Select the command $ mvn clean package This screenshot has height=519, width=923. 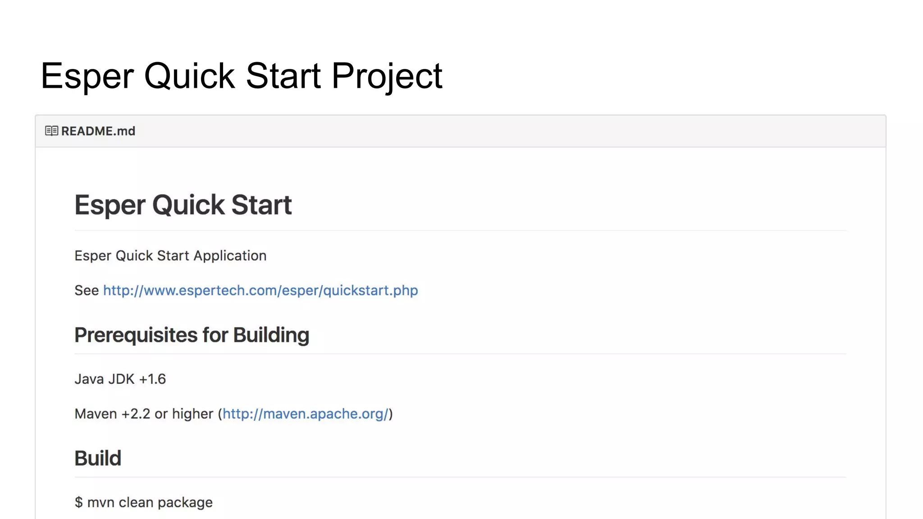[x=143, y=502]
